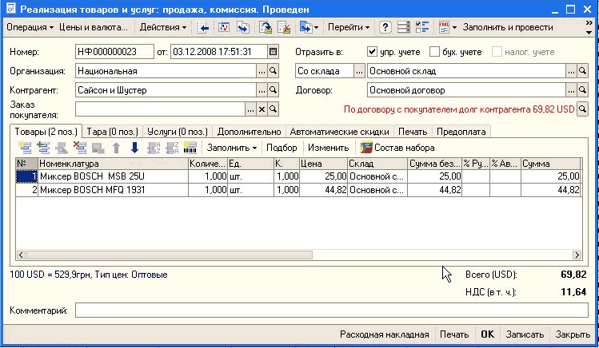Click the blue move row down arrow
Viewport: 599px width, 348px height.
click(134, 148)
